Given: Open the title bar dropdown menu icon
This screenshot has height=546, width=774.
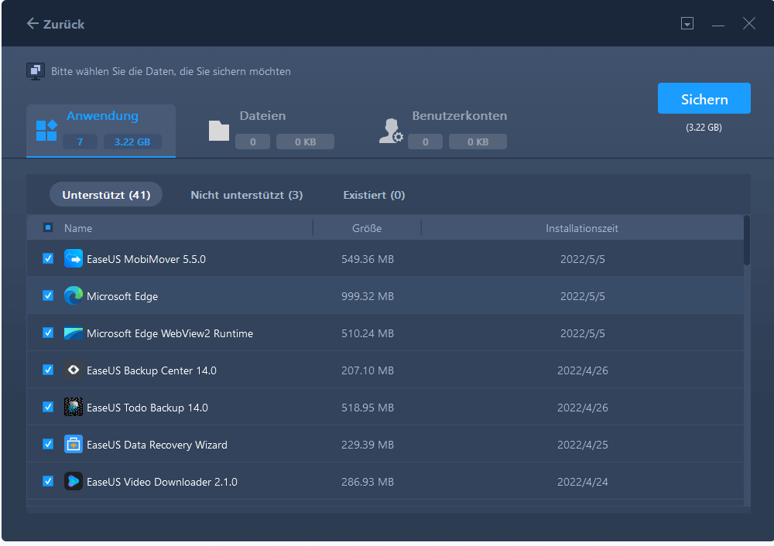Looking at the screenshot, I should click(x=687, y=24).
